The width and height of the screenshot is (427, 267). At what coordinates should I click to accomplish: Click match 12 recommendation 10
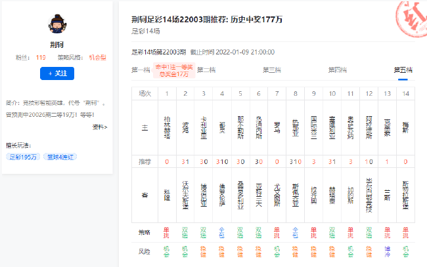pos(369,162)
